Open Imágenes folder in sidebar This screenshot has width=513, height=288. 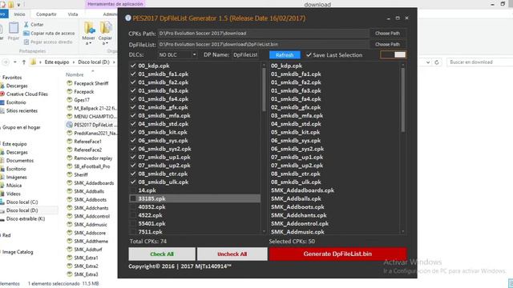pyautogui.click(x=16, y=178)
